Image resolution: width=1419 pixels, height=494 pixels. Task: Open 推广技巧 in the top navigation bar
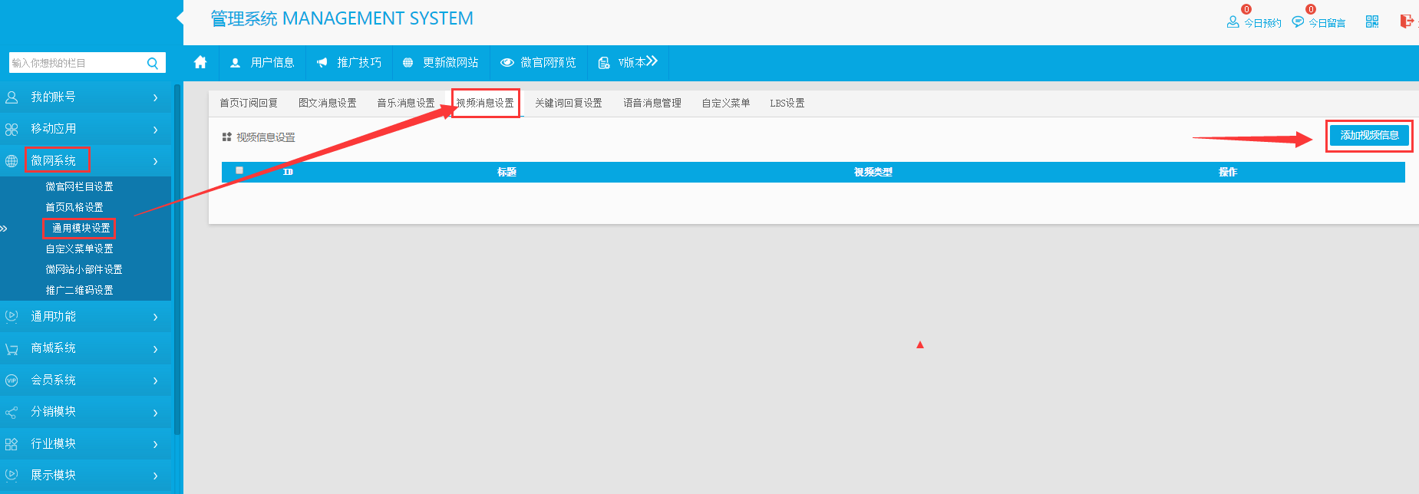pos(349,63)
